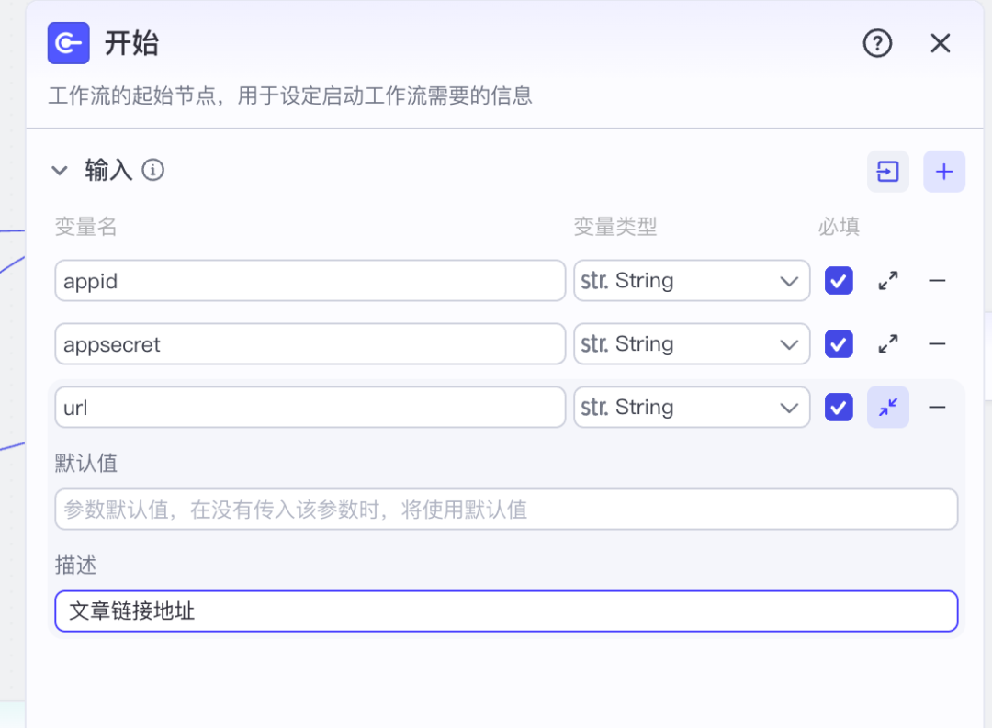Click the import variables icon button
Screen dimensions: 992x728
pyautogui.click(x=887, y=172)
